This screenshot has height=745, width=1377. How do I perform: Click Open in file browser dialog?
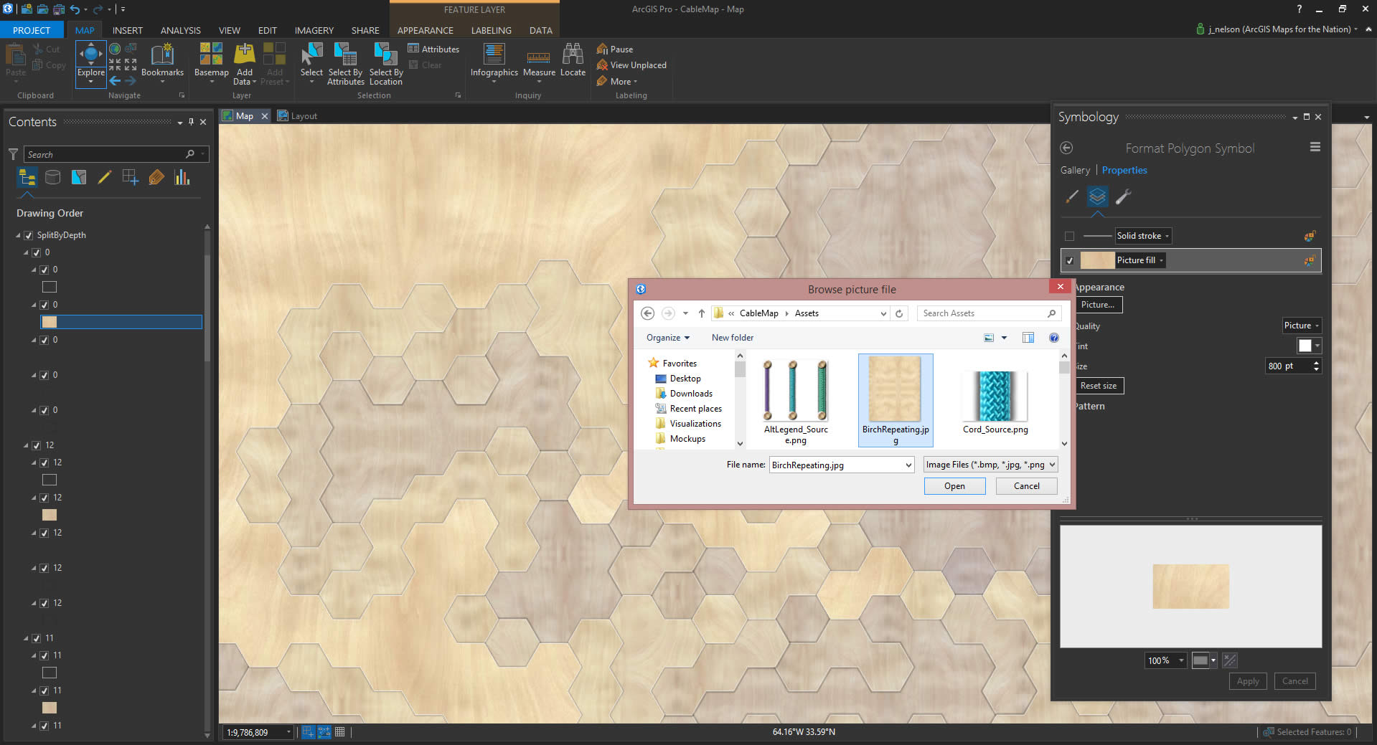[954, 486]
